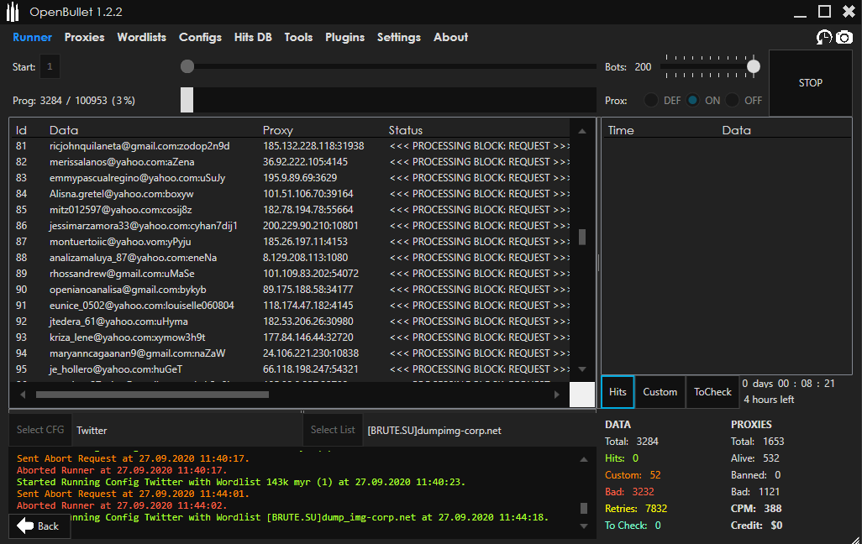
Task: Click the STOP button
Action: (810, 83)
